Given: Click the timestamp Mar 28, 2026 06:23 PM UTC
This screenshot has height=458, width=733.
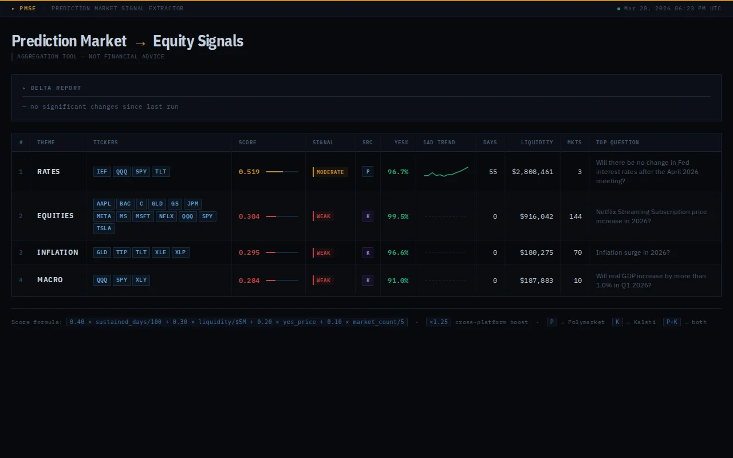Looking at the screenshot, I should [673, 9].
